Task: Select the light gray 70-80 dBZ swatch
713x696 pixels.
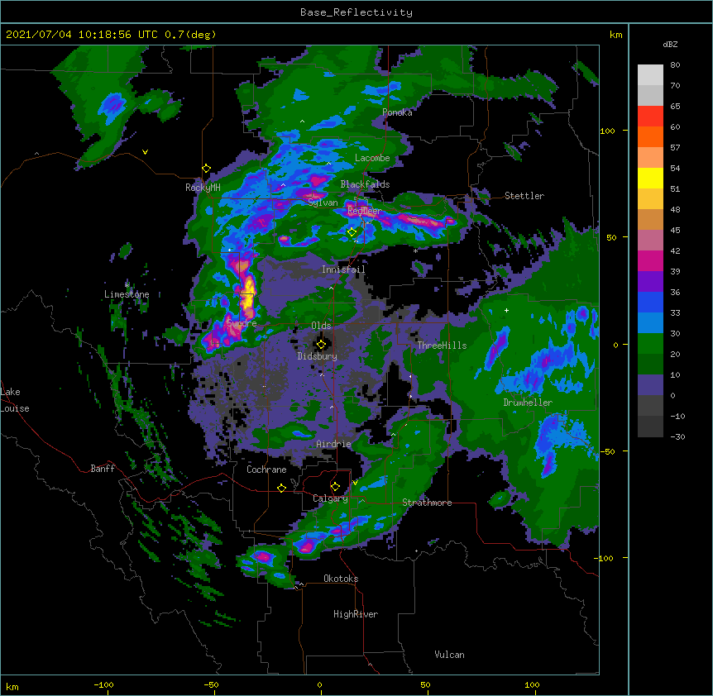Action: click(x=650, y=75)
